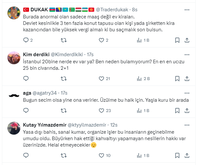Open the 17s timestamp on aga's tweet
Screen dimensions: 203x165
pyautogui.click(x=64, y=93)
